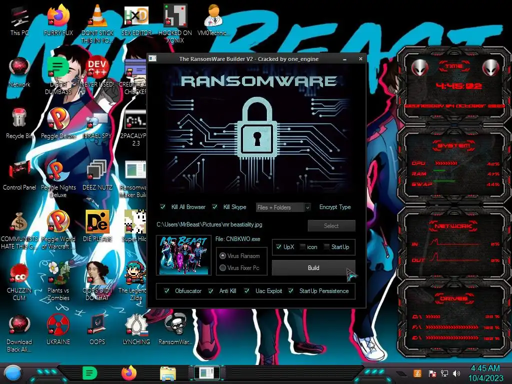Click the C:\ drive usage bar

pyautogui.click(x=432, y=316)
